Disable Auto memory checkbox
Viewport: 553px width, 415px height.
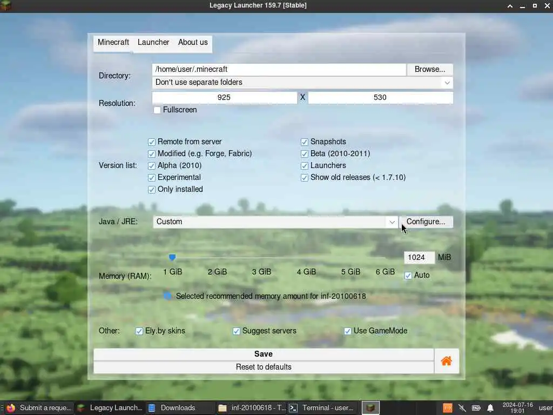tap(408, 276)
